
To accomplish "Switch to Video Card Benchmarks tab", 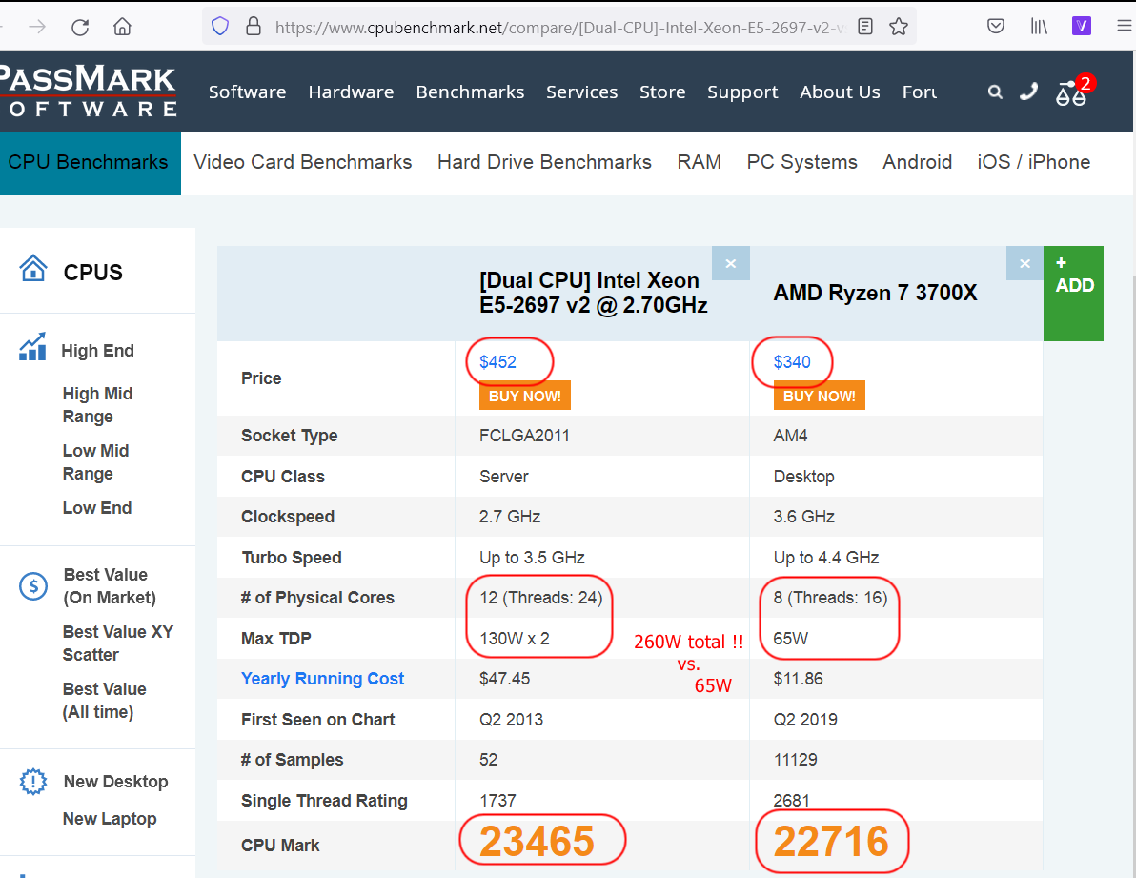I will click(x=303, y=162).
